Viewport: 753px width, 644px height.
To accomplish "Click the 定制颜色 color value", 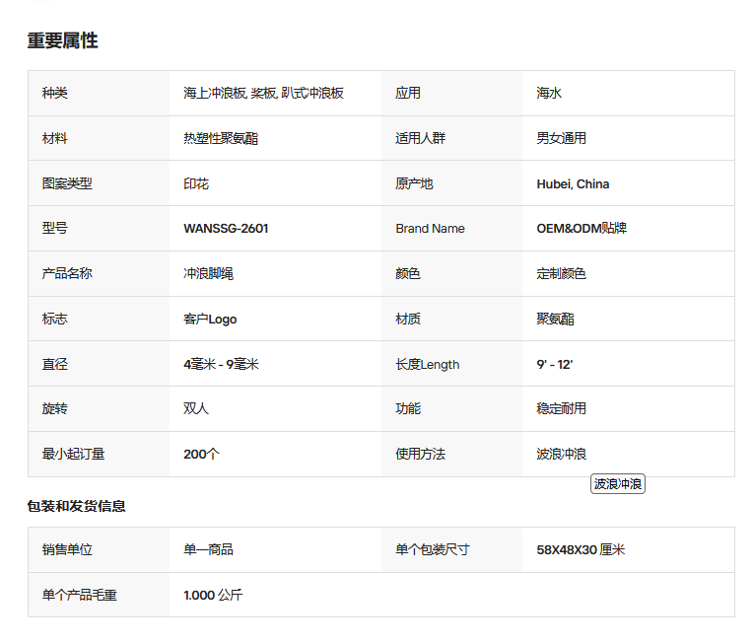I will click(x=562, y=273).
